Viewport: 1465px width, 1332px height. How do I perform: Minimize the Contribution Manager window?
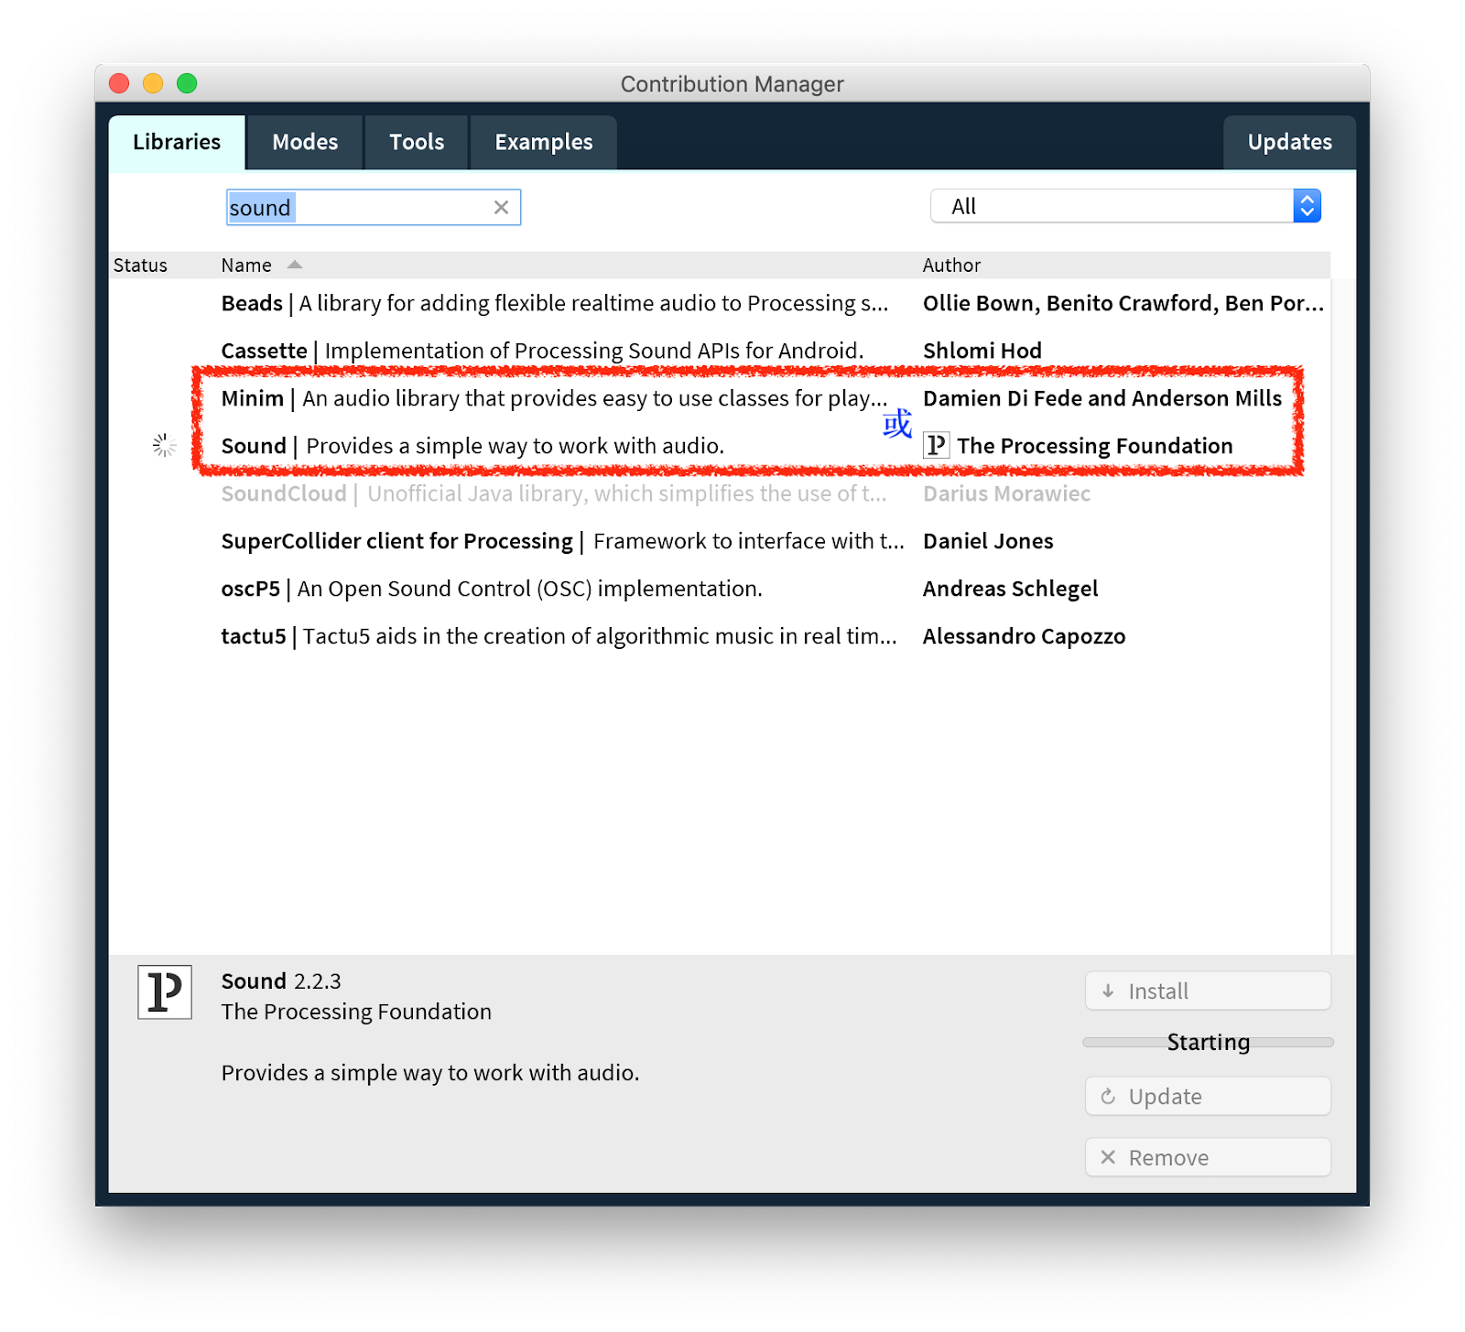point(153,83)
